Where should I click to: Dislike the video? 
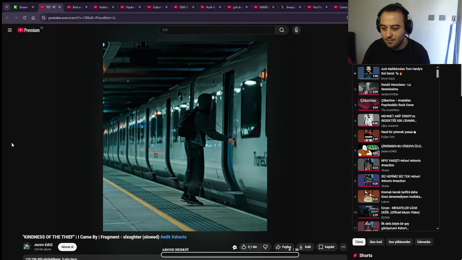265,247
